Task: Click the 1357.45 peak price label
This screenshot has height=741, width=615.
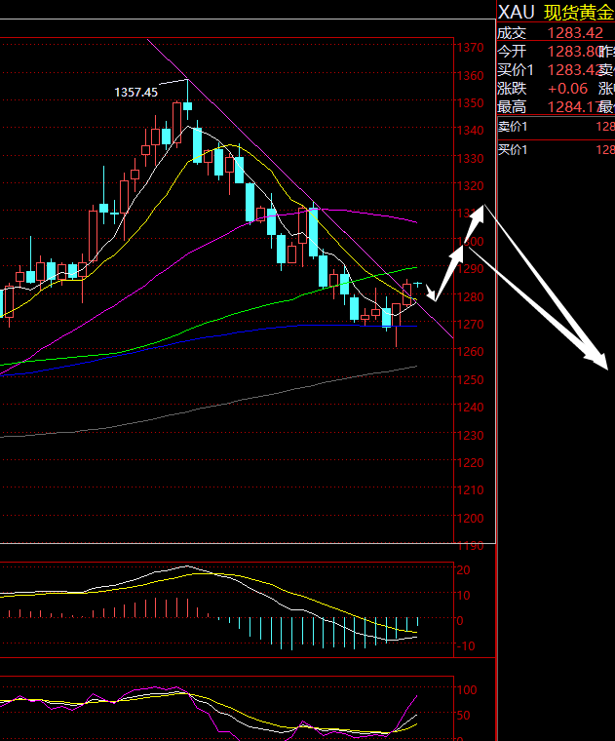Action: [136, 93]
